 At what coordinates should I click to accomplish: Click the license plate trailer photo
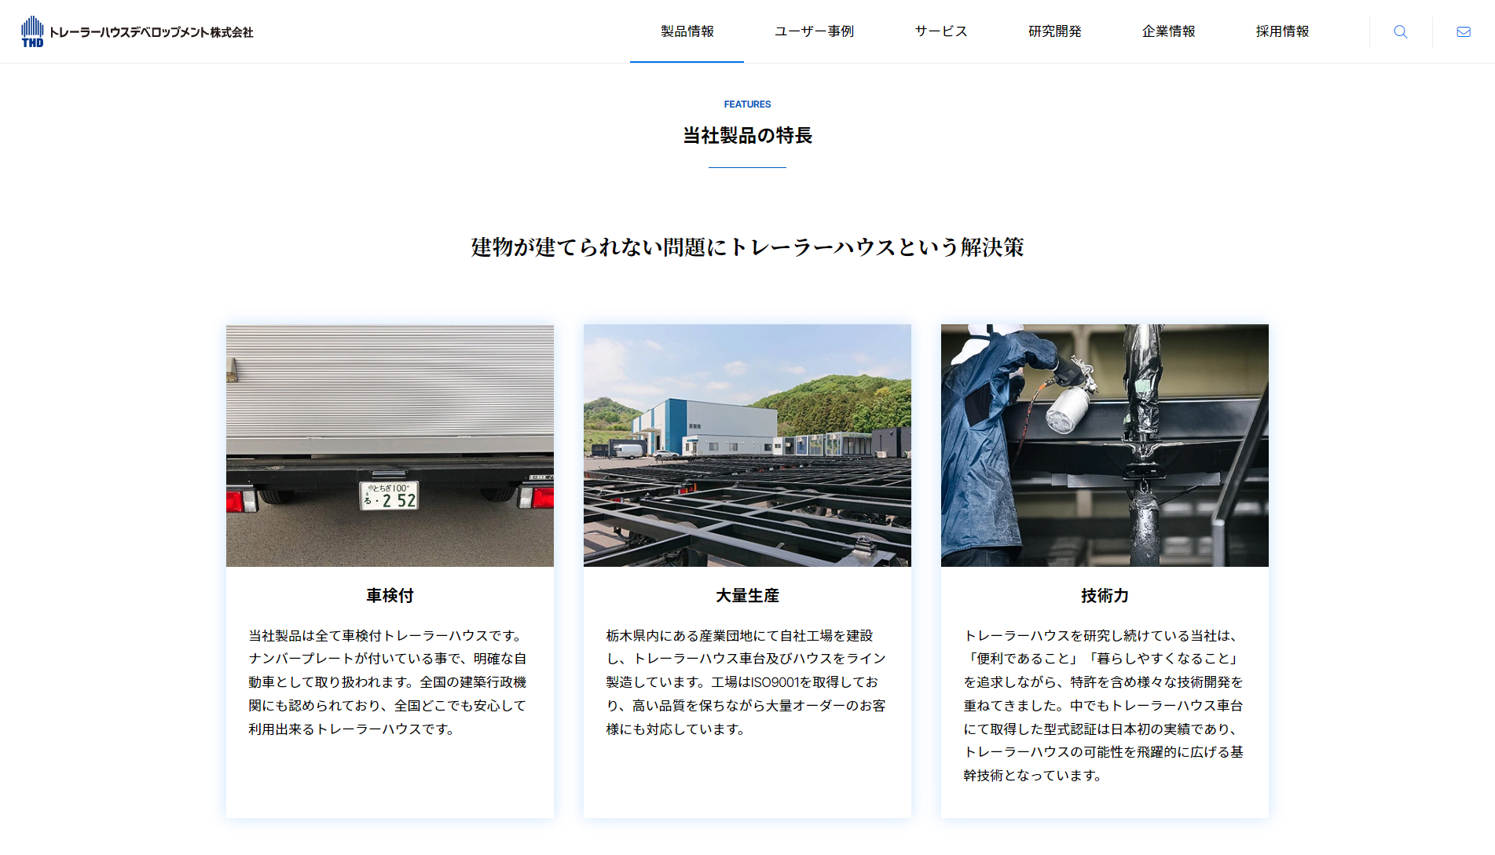point(390,445)
